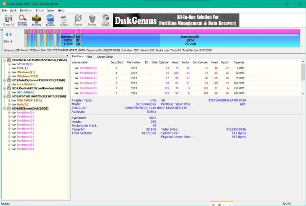Click the Format toolbar icon
Viewport: 306px width, 206px height.
[x=78, y=20]
